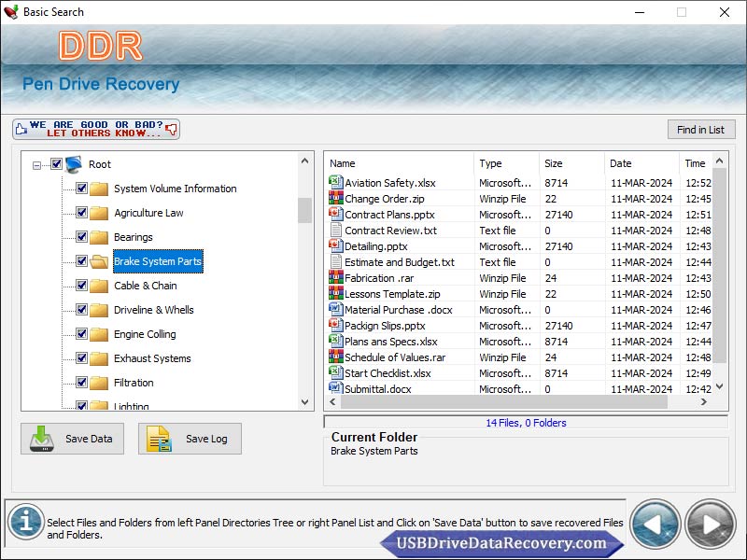Uncheck Brake System Parts checkbox
The height and width of the screenshot is (560, 747).
coord(81,261)
